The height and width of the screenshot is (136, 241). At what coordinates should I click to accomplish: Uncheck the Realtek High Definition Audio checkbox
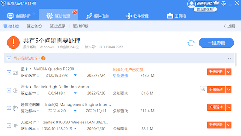point(9,90)
